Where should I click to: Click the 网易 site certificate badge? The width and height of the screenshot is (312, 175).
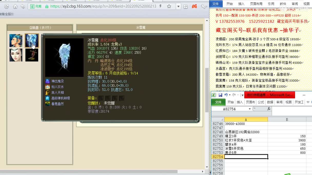(36, 6)
